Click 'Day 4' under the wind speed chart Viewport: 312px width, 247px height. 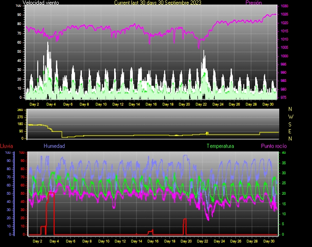click(51, 104)
